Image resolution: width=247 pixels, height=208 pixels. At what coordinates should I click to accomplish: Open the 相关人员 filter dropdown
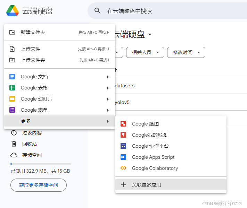point(145,52)
